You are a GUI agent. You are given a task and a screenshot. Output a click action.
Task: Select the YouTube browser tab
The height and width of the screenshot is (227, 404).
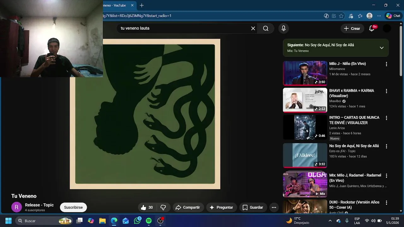click(x=117, y=5)
